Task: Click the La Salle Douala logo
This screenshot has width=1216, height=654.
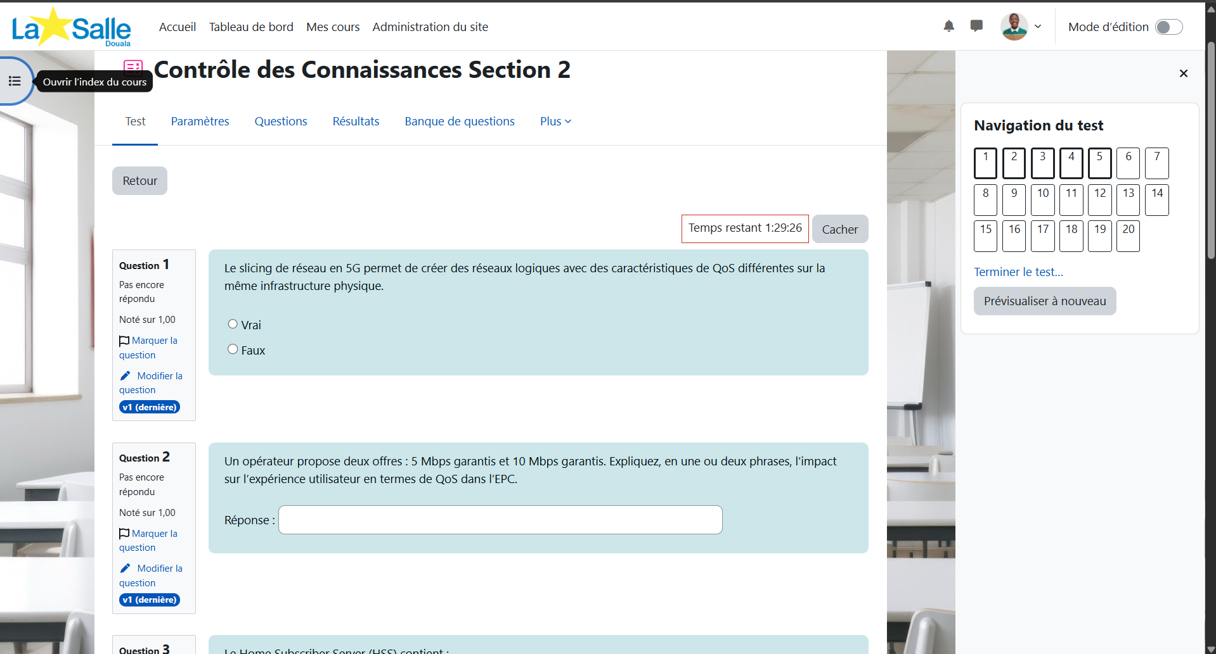Action: pyautogui.click(x=71, y=27)
